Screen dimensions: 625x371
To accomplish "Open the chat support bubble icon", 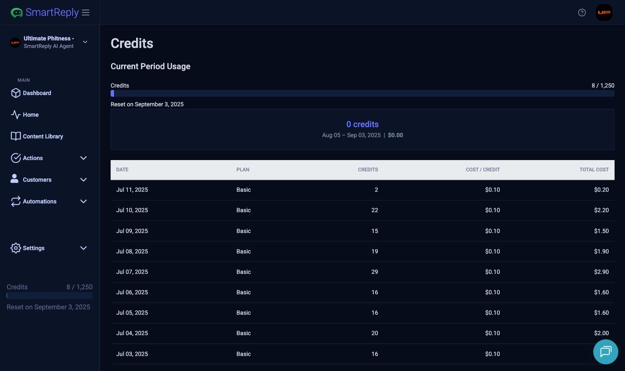I will pos(605,351).
